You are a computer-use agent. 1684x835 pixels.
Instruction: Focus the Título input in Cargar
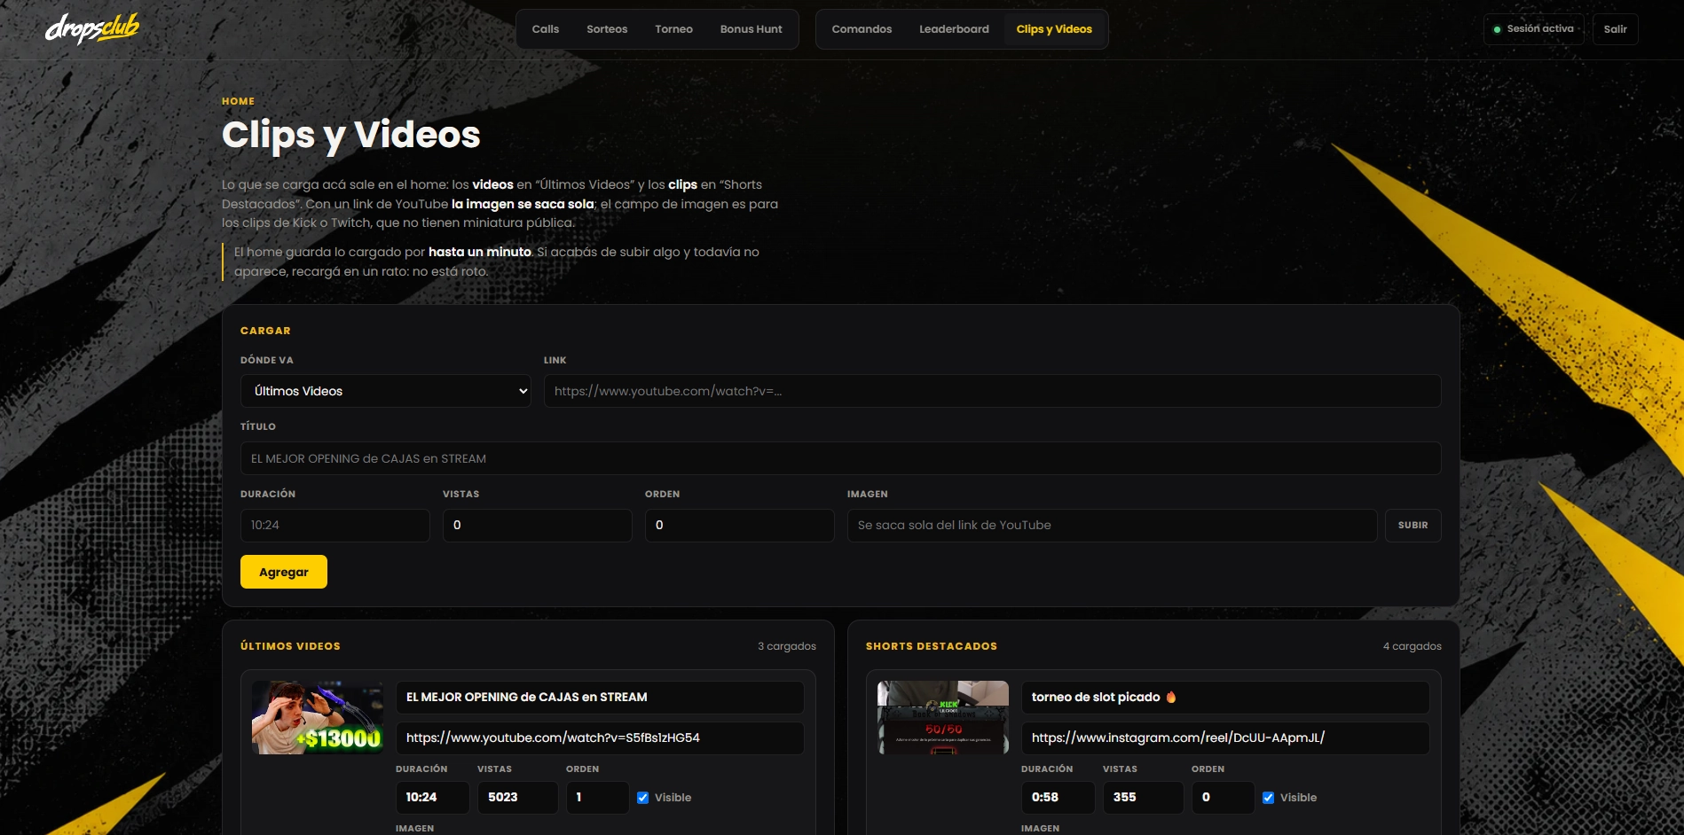point(840,458)
